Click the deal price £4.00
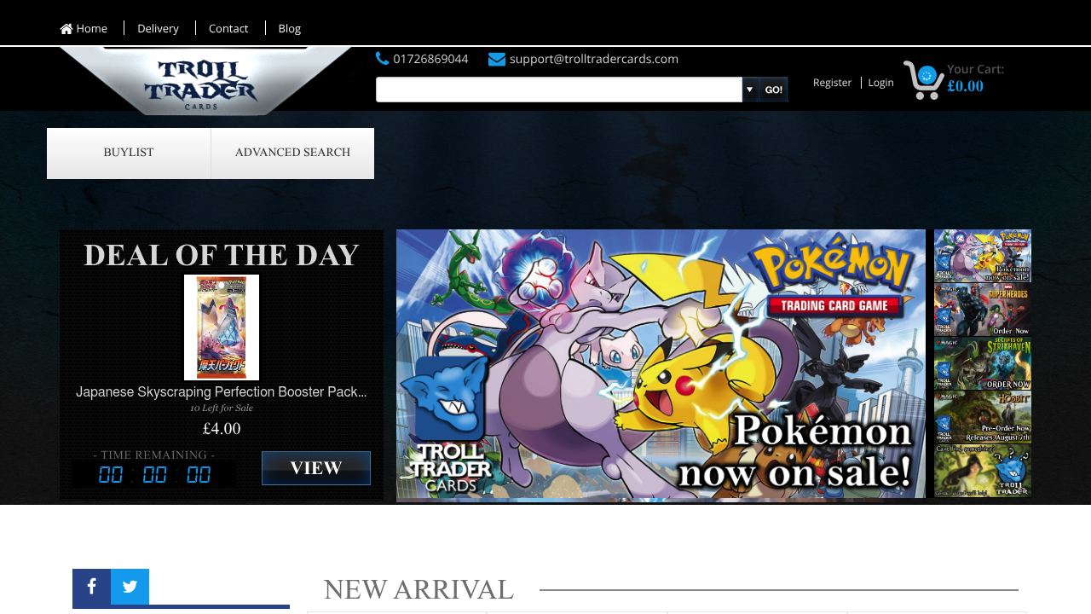The height and width of the screenshot is (614, 1091). pos(222,429)
